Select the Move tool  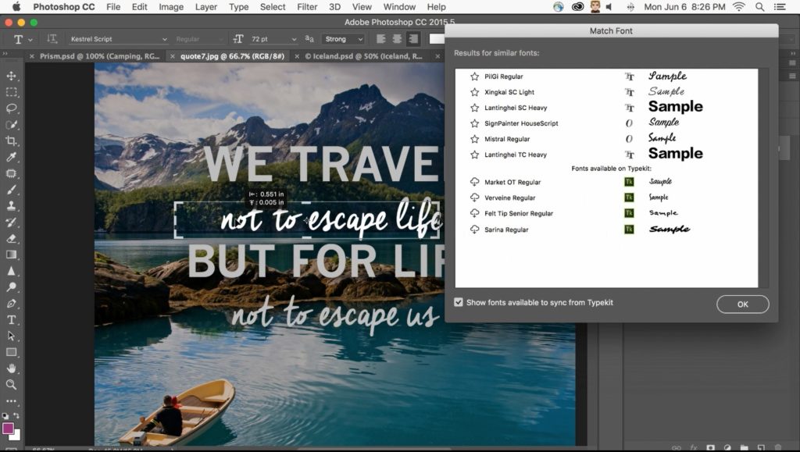point(11,76)
